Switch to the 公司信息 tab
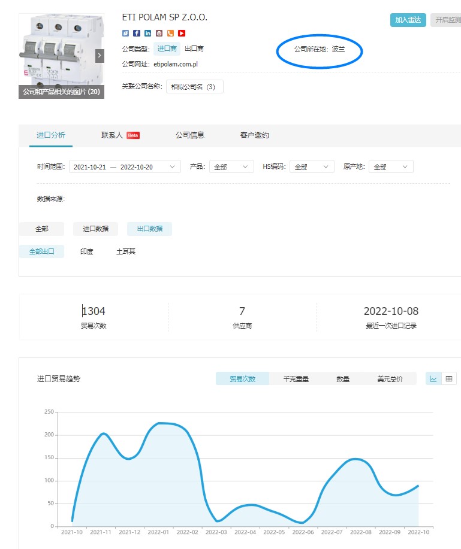 189,135
